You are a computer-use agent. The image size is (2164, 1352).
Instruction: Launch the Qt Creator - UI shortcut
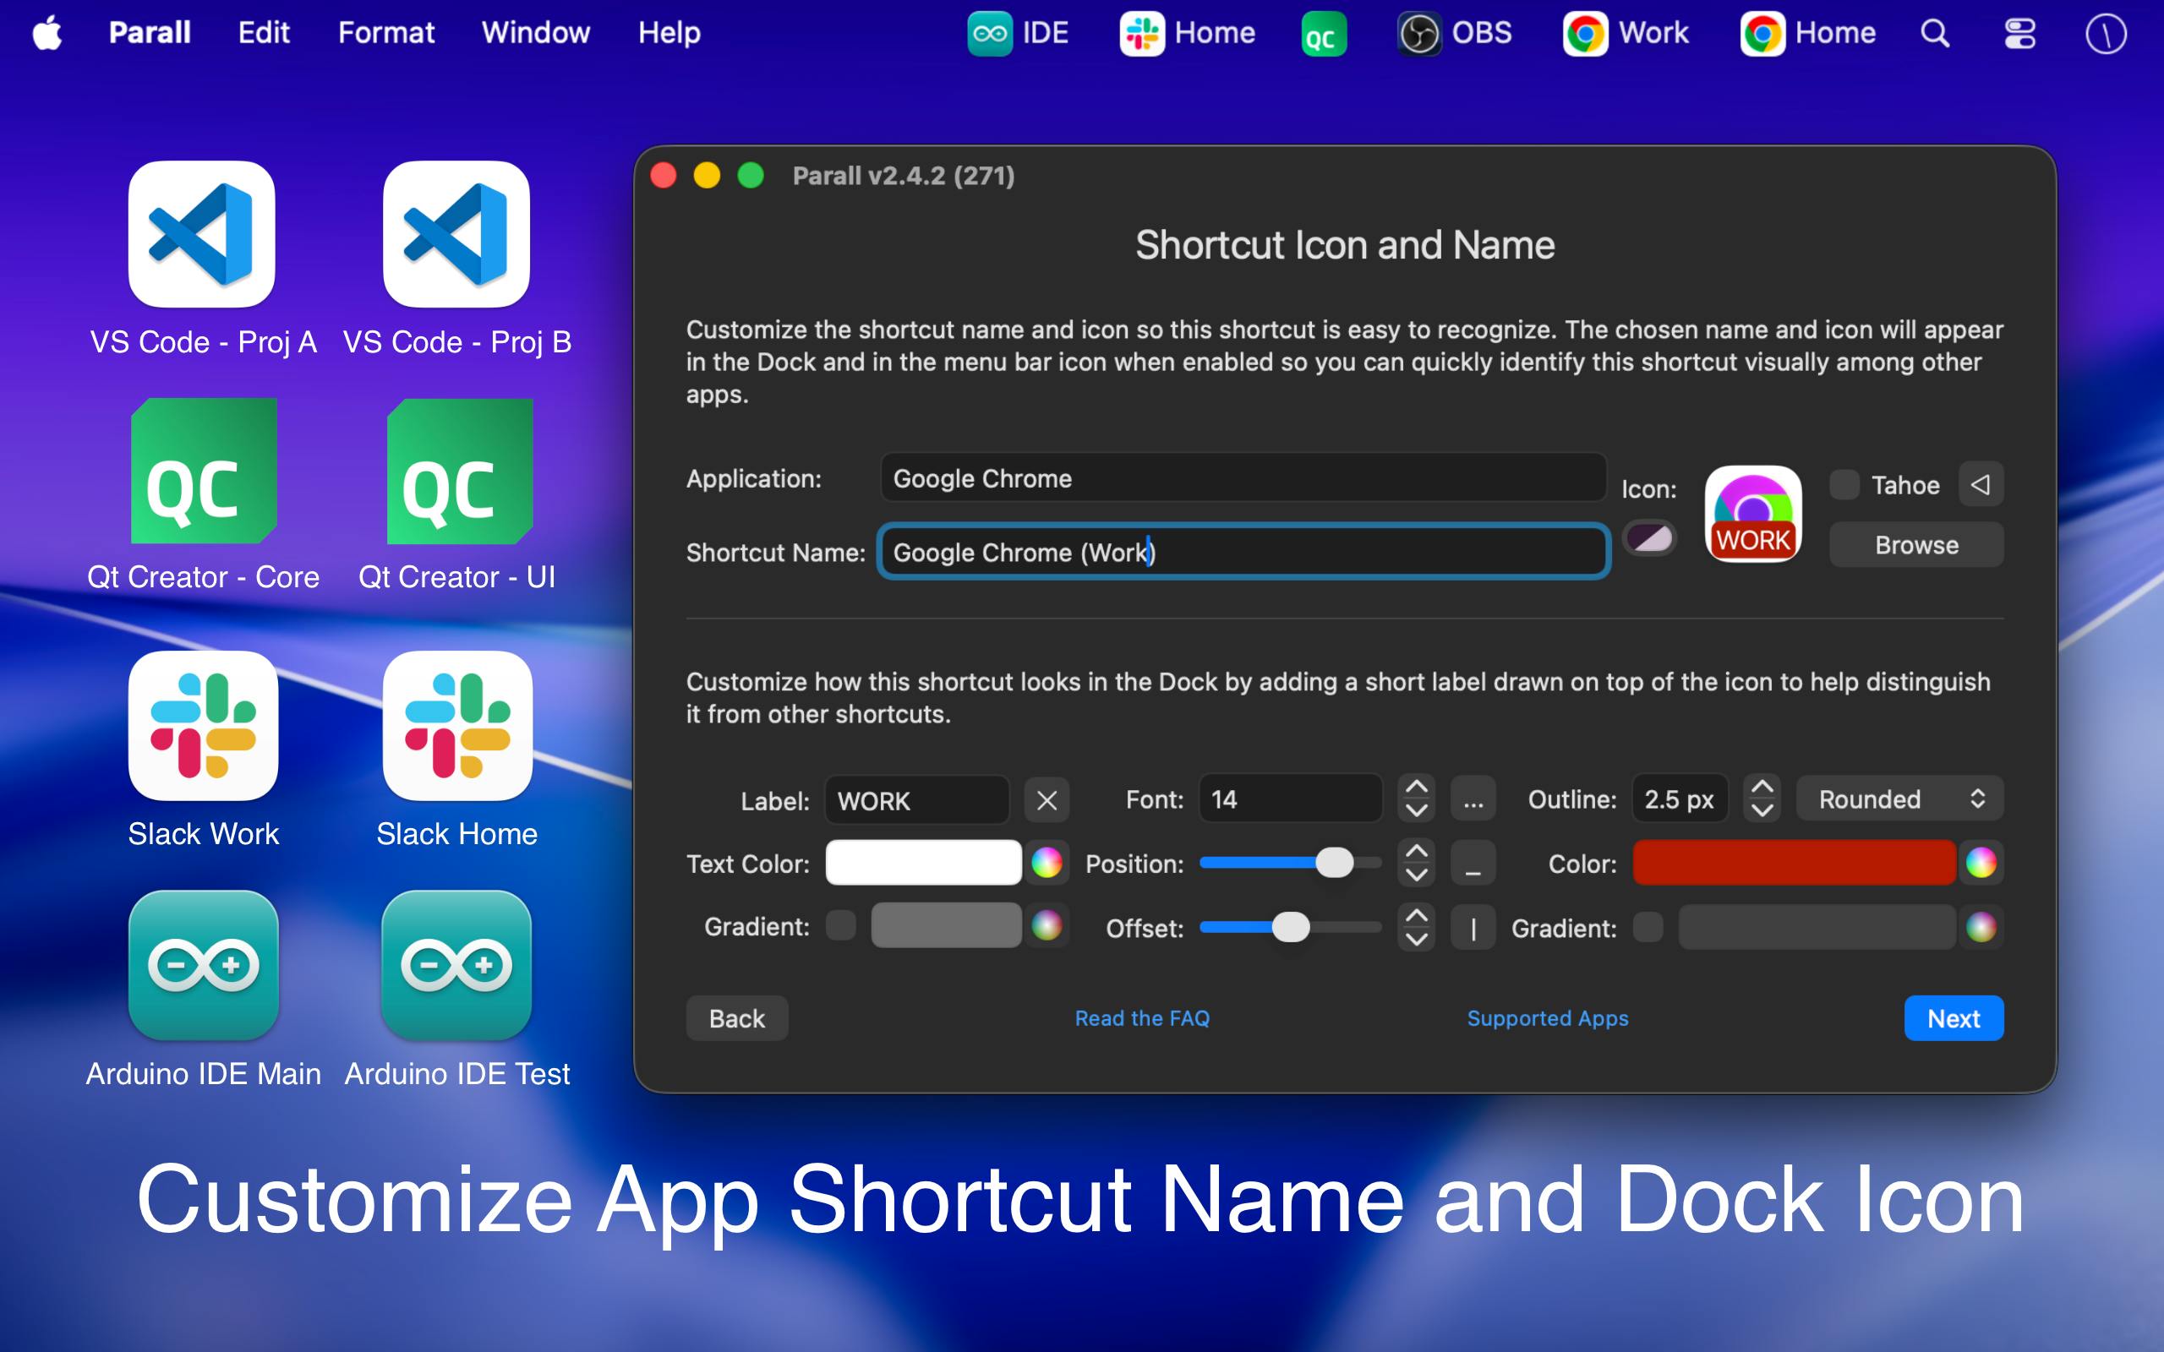(x=459, y=472)
